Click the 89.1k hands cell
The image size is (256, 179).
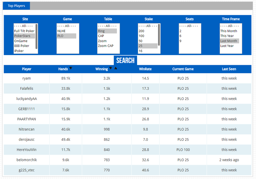pos(66,78)
